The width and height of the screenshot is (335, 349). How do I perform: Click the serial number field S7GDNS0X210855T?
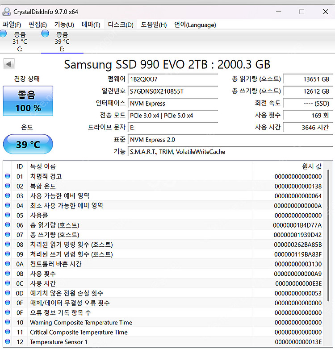173,91
